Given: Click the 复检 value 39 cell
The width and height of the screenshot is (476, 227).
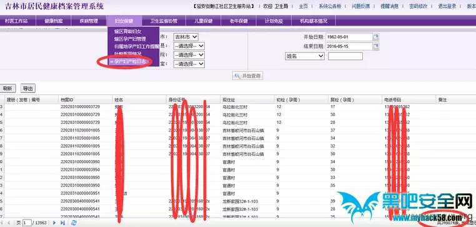Looking at the screenshot, I should pyautogui.click(x=333, y=201).
